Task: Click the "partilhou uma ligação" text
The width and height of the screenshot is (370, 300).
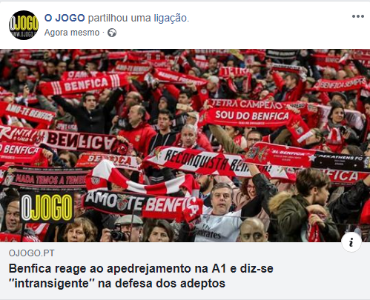Action: tap(139, 18)
